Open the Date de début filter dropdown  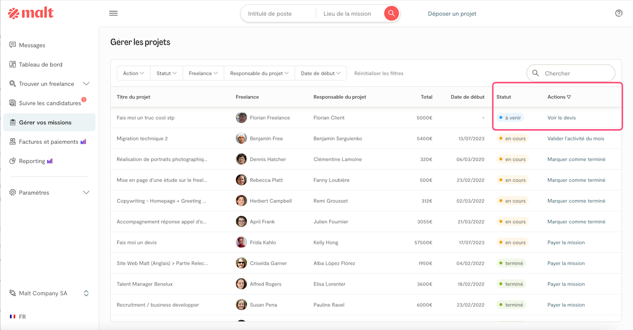click(320, 73)
